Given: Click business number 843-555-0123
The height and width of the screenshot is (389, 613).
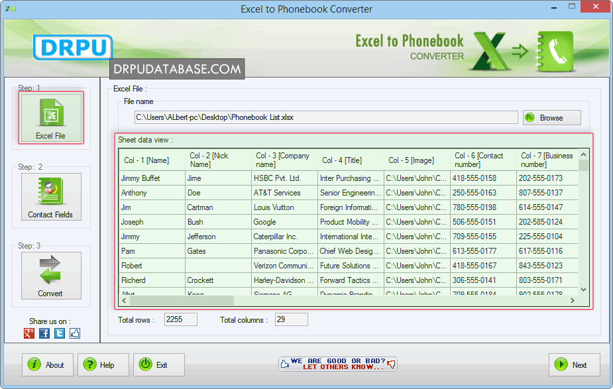Looking at the screenshot, I should click(547, 266).
